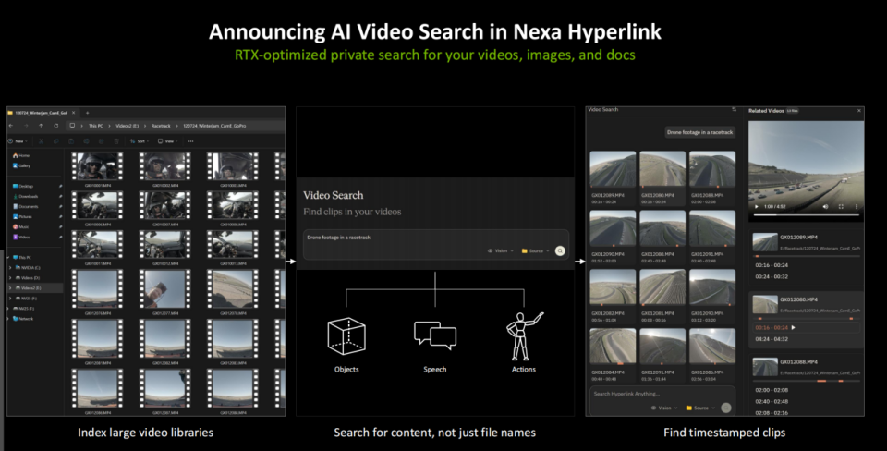This screenshot has height=451, width=887.
Task: Click GX012088.MP4 timeline bar in Related Videos
Action: (807, 382)
